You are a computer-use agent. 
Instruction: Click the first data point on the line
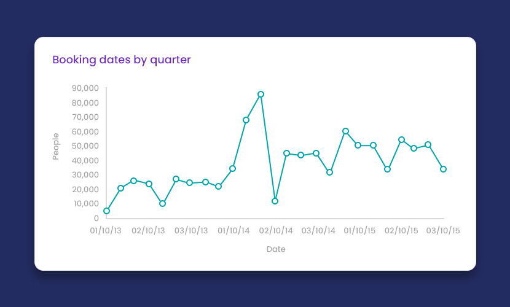pyautogui.click(x=106, y=211)
